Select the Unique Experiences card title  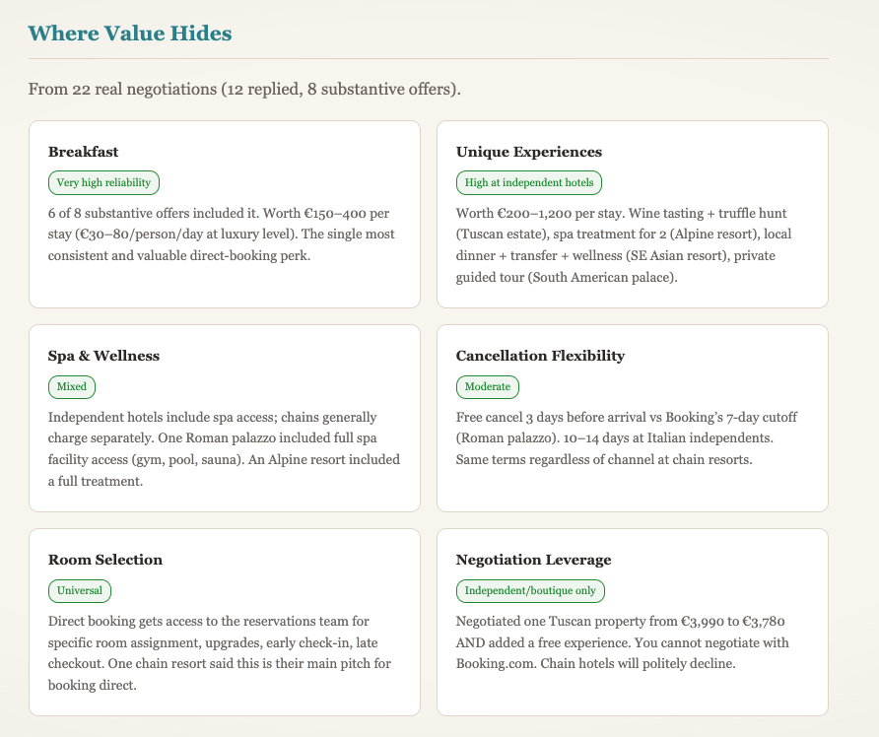pyautogui.click(x=529, y=152)
